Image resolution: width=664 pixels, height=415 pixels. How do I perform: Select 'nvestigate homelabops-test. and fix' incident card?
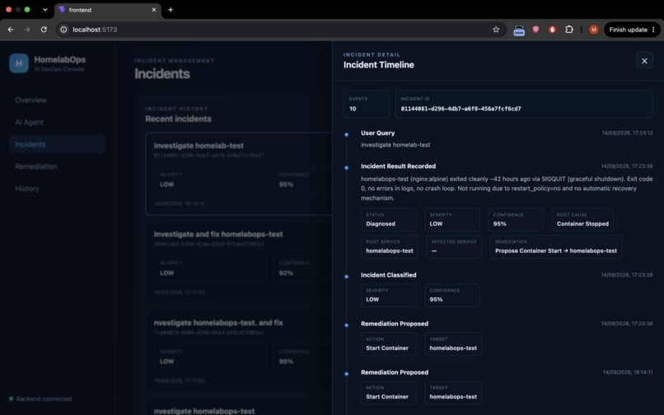pos(239,351)
